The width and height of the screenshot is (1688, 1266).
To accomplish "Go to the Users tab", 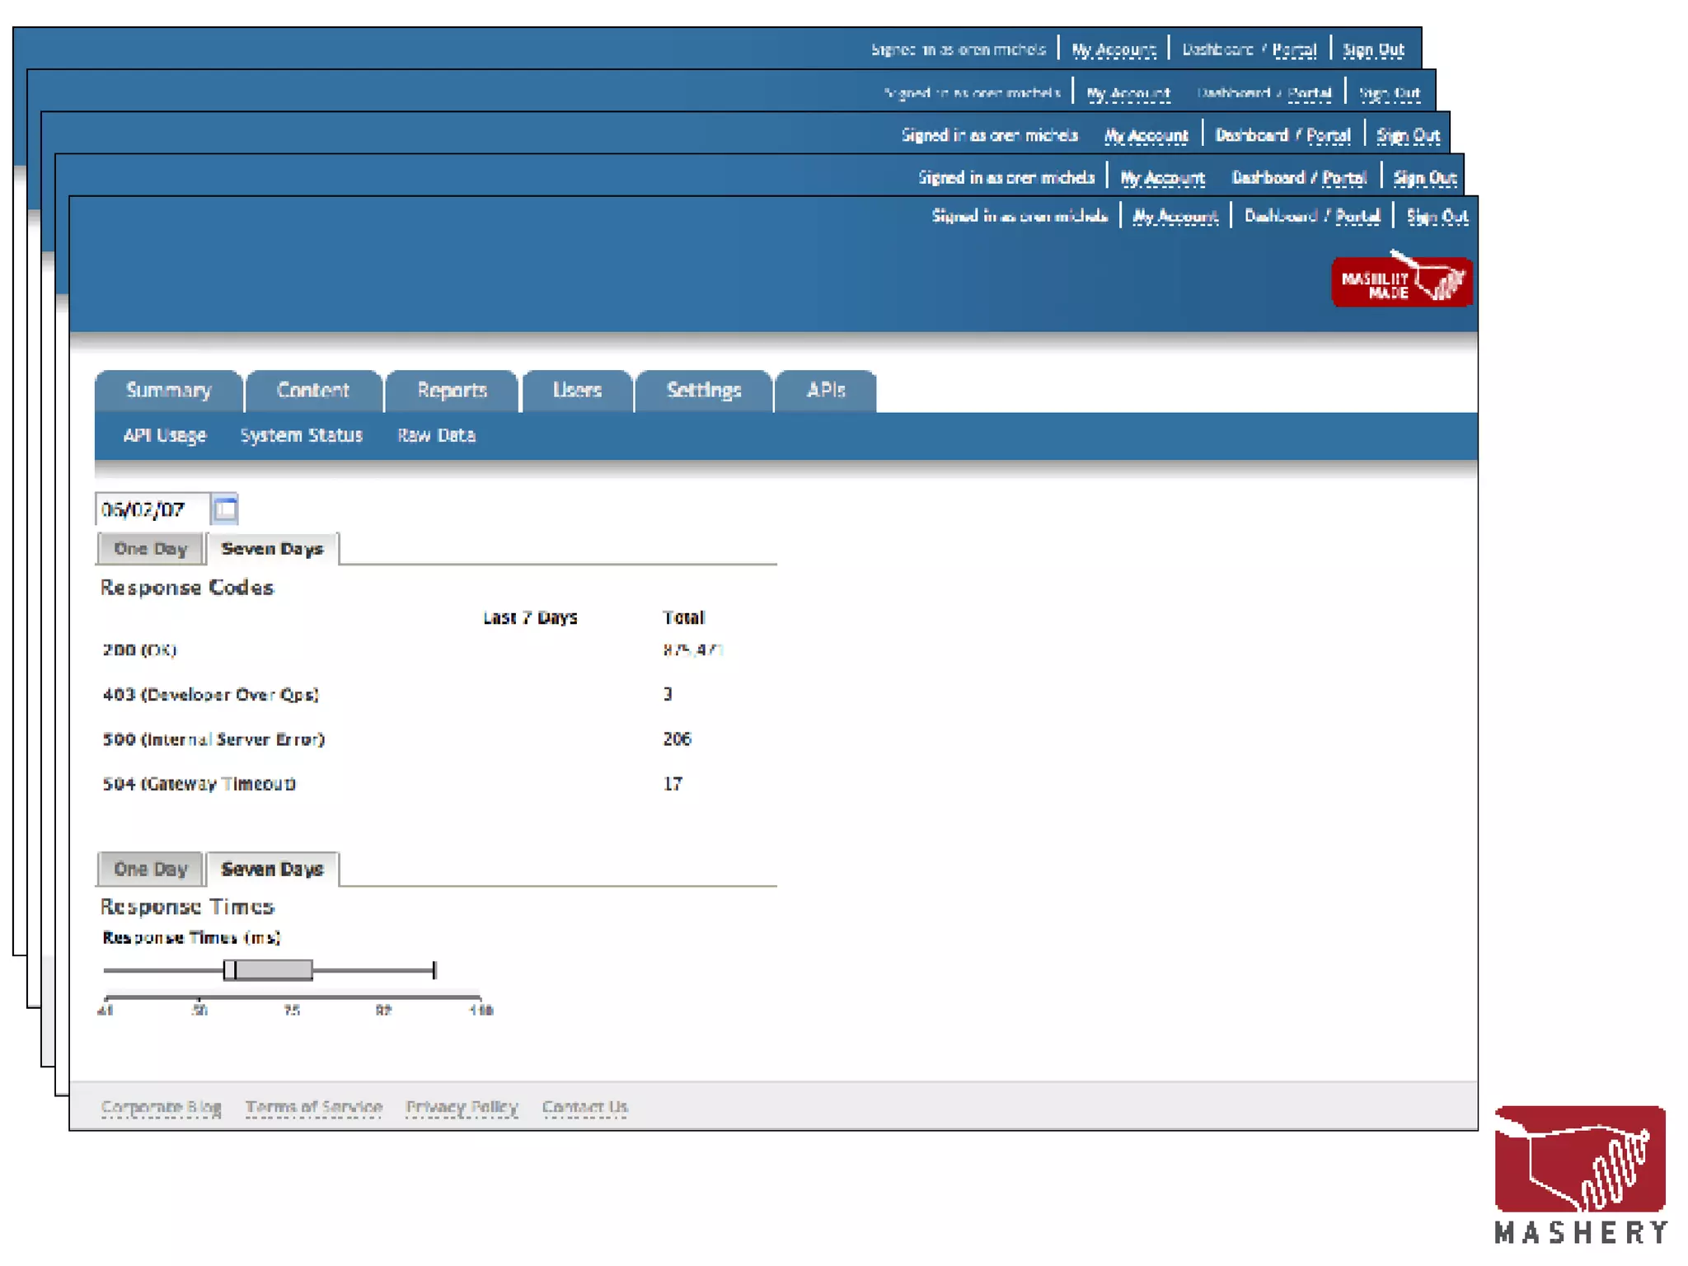I will (577, 391).
